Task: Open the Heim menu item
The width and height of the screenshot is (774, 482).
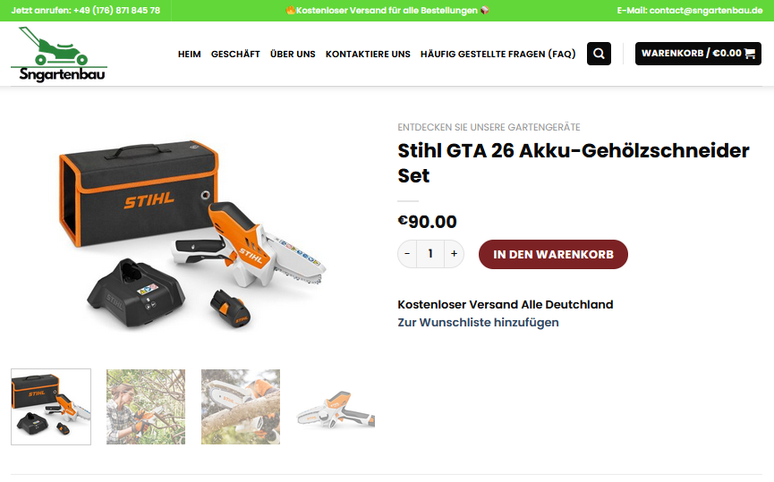Action: tap(190, 55)
